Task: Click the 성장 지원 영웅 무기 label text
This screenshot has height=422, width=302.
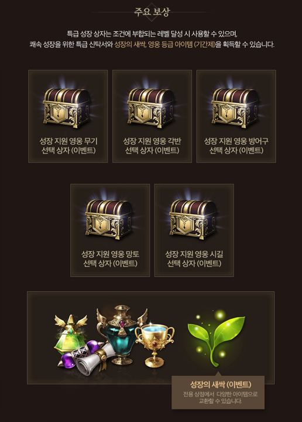Action: [68, 141]
